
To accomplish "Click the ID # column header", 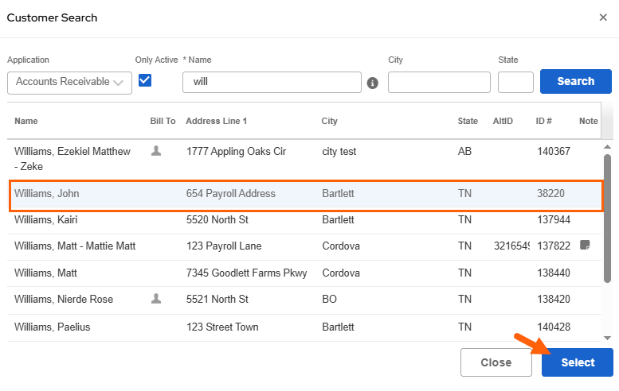I will pos(544,121).
